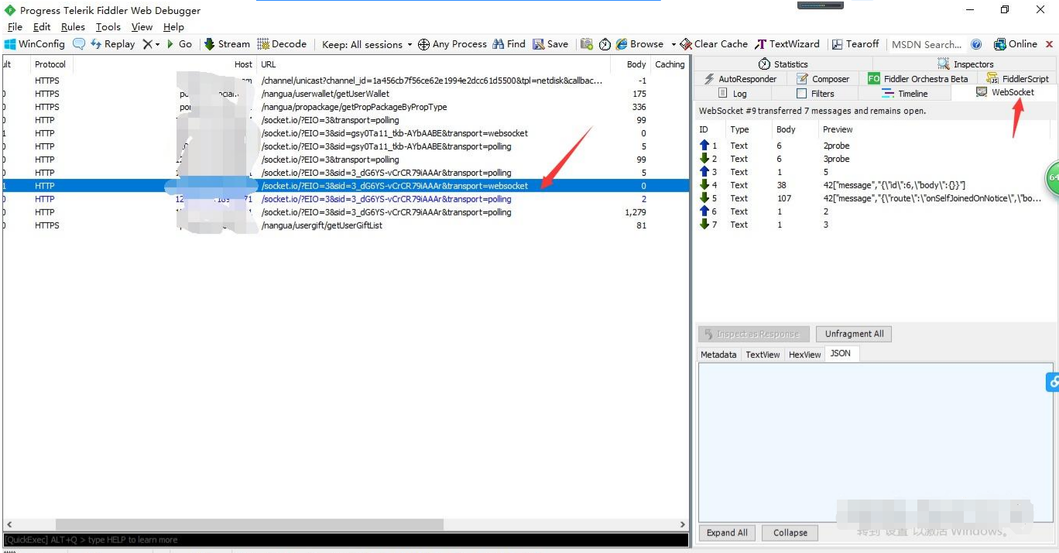Click the Unfragment All button
The height and width of the screenshot is (553, 1059).
point(854,334)
